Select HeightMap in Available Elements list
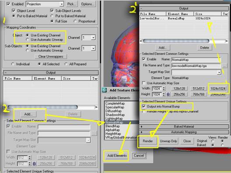231x173 pixels. pos(113,134)
